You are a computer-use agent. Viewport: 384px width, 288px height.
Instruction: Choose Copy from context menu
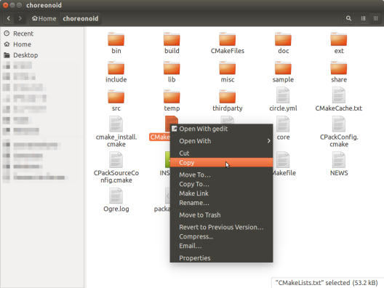(x=221, y=163)
